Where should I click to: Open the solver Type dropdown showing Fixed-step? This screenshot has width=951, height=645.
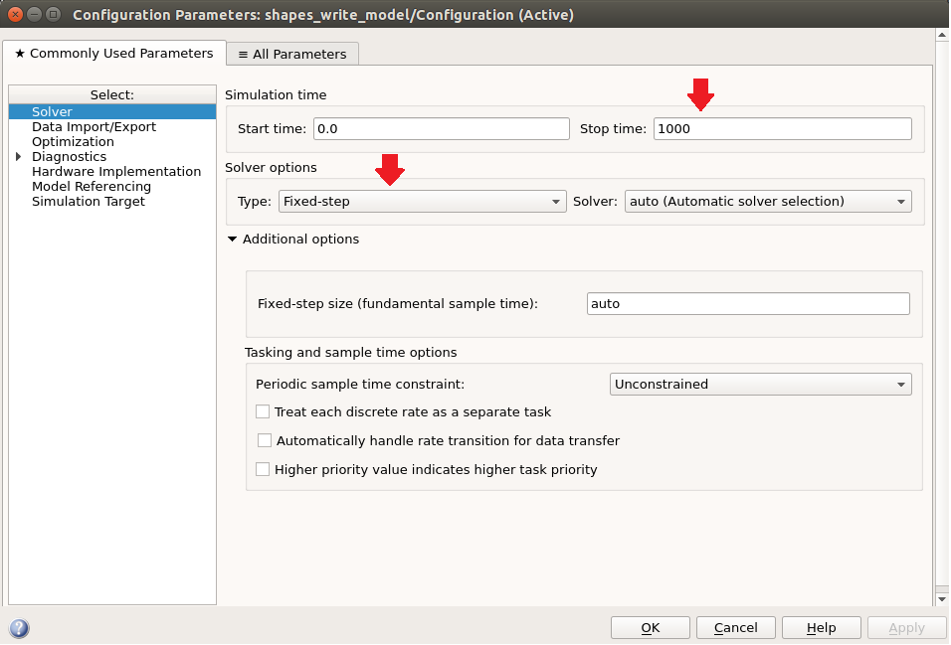point(422,202)
